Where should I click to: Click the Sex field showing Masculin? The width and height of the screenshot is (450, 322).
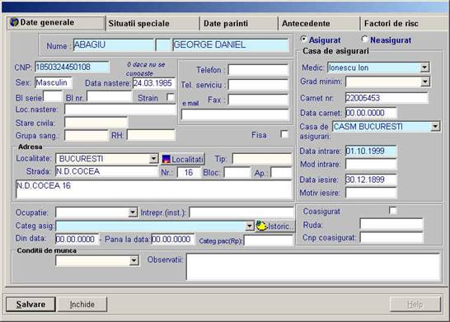pyautogui.click(x=54, y=82)
